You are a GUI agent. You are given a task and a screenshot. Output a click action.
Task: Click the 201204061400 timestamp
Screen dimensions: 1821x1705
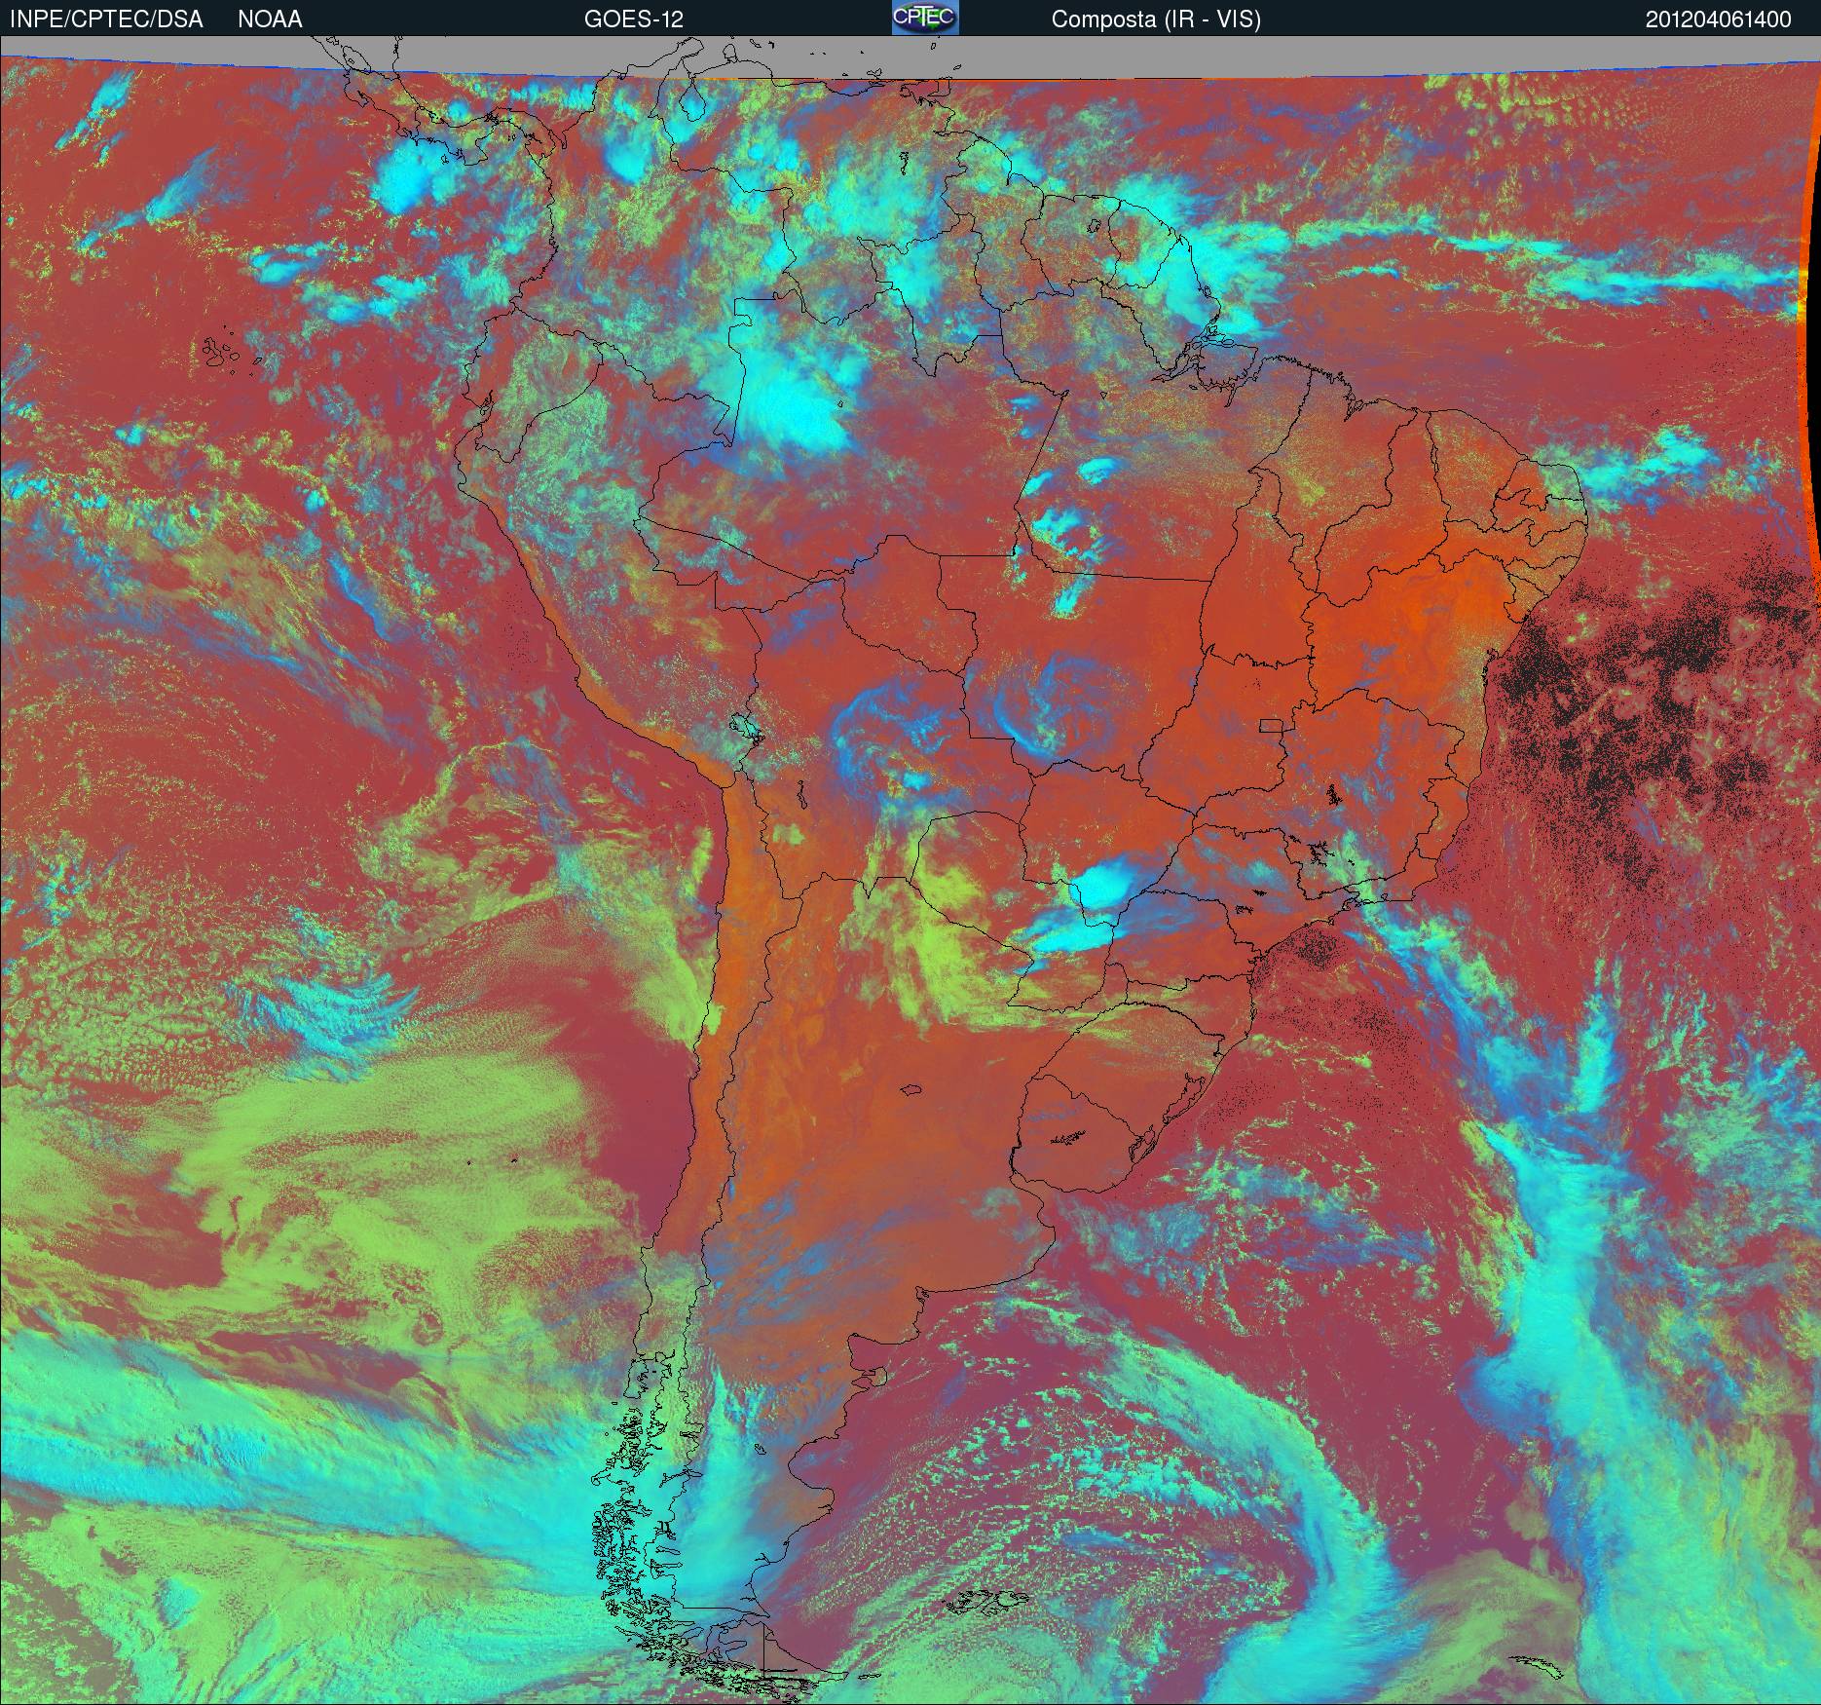[1719, 19]
